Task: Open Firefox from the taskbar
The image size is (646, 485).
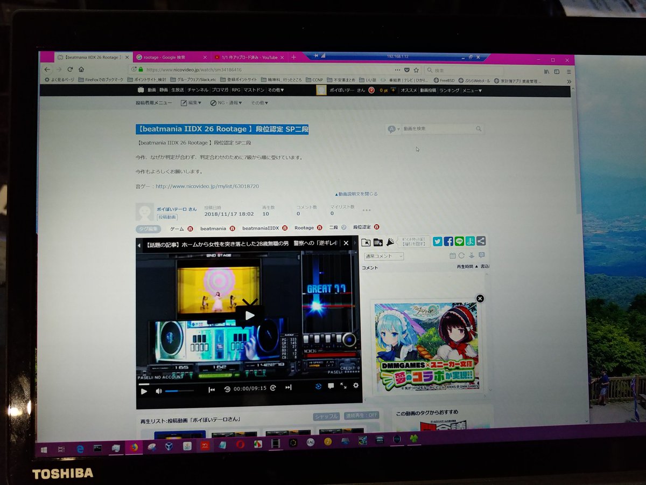Action: pyautogui.click(x=133, y=447)
